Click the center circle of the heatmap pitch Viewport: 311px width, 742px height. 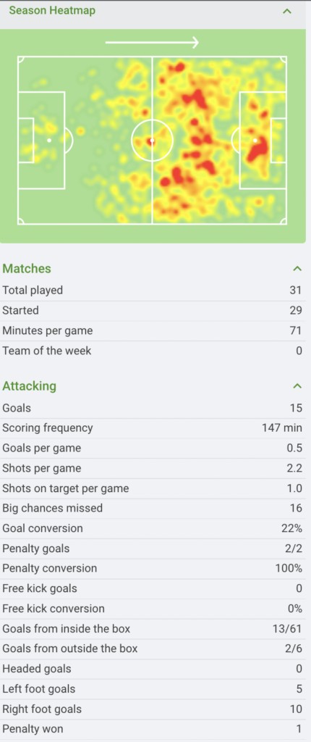coord(152,141)
